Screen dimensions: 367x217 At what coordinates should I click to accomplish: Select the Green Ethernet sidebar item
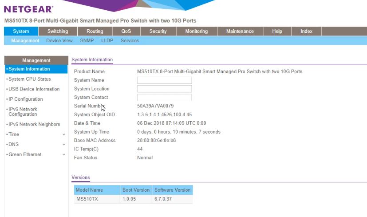[x=25, y=154]
